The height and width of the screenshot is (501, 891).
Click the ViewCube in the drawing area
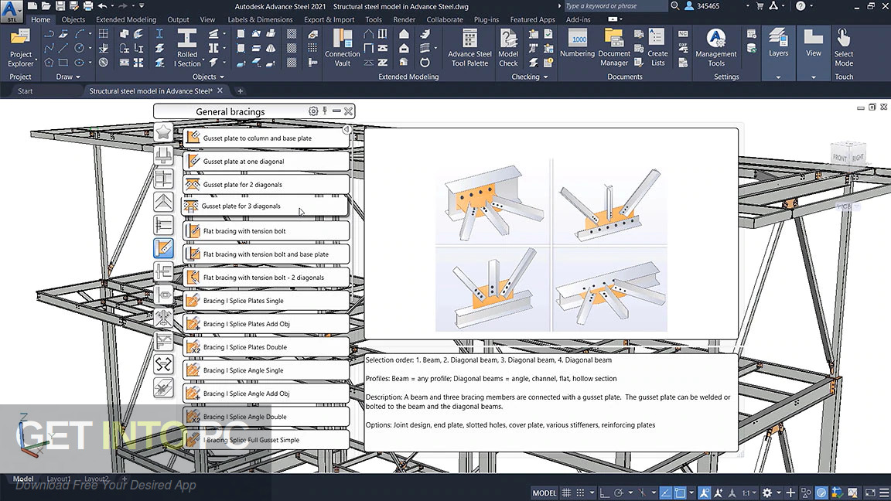[x=848, y=155]
